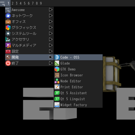This screenshot has width=135, height=135.
Task: Expand the ネットワーク submenu arrow
Action: [51, 16]
